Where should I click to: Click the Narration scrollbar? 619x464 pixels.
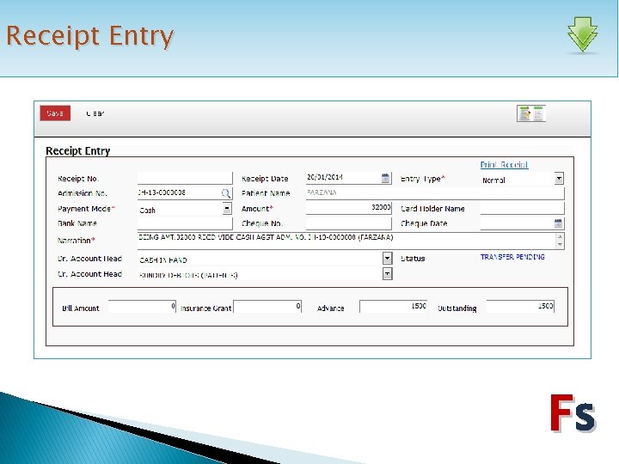click(x=560, y=241)
